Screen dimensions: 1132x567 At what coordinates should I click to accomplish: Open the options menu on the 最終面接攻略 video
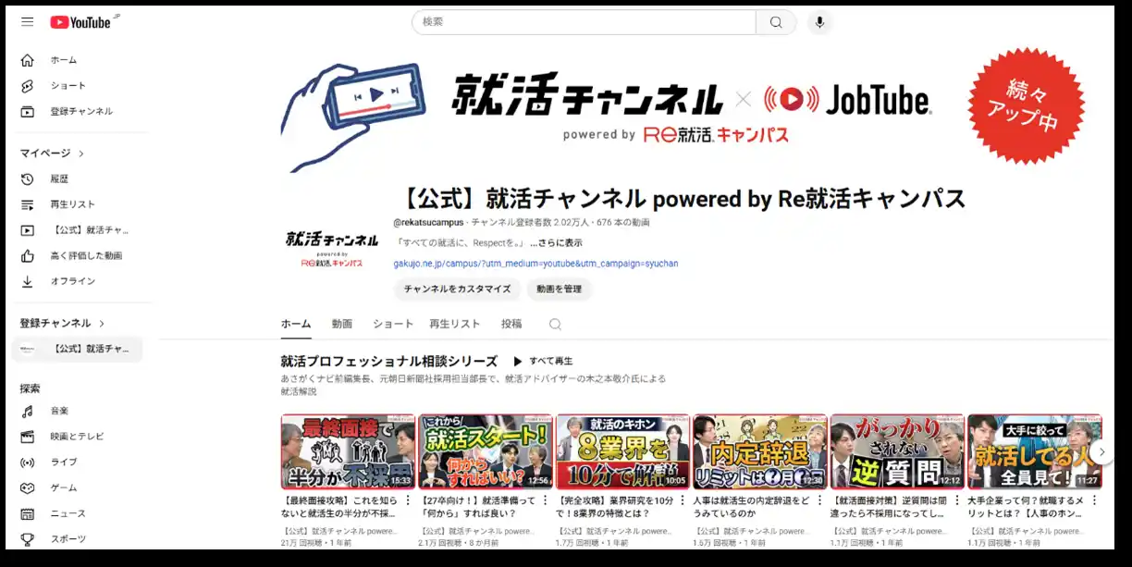coord(407,499)
